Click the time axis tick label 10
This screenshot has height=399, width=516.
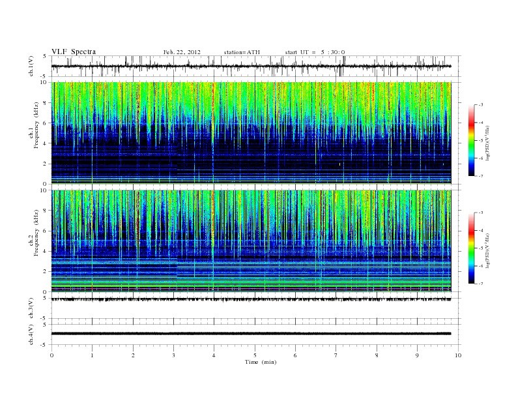458,355
